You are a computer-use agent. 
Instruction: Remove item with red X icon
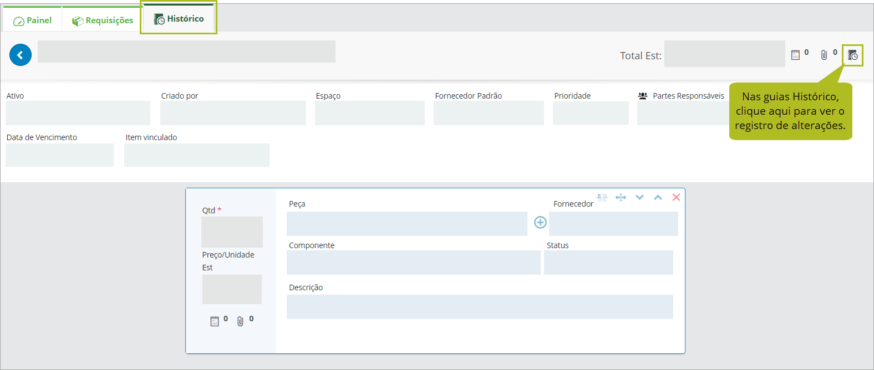676,197
